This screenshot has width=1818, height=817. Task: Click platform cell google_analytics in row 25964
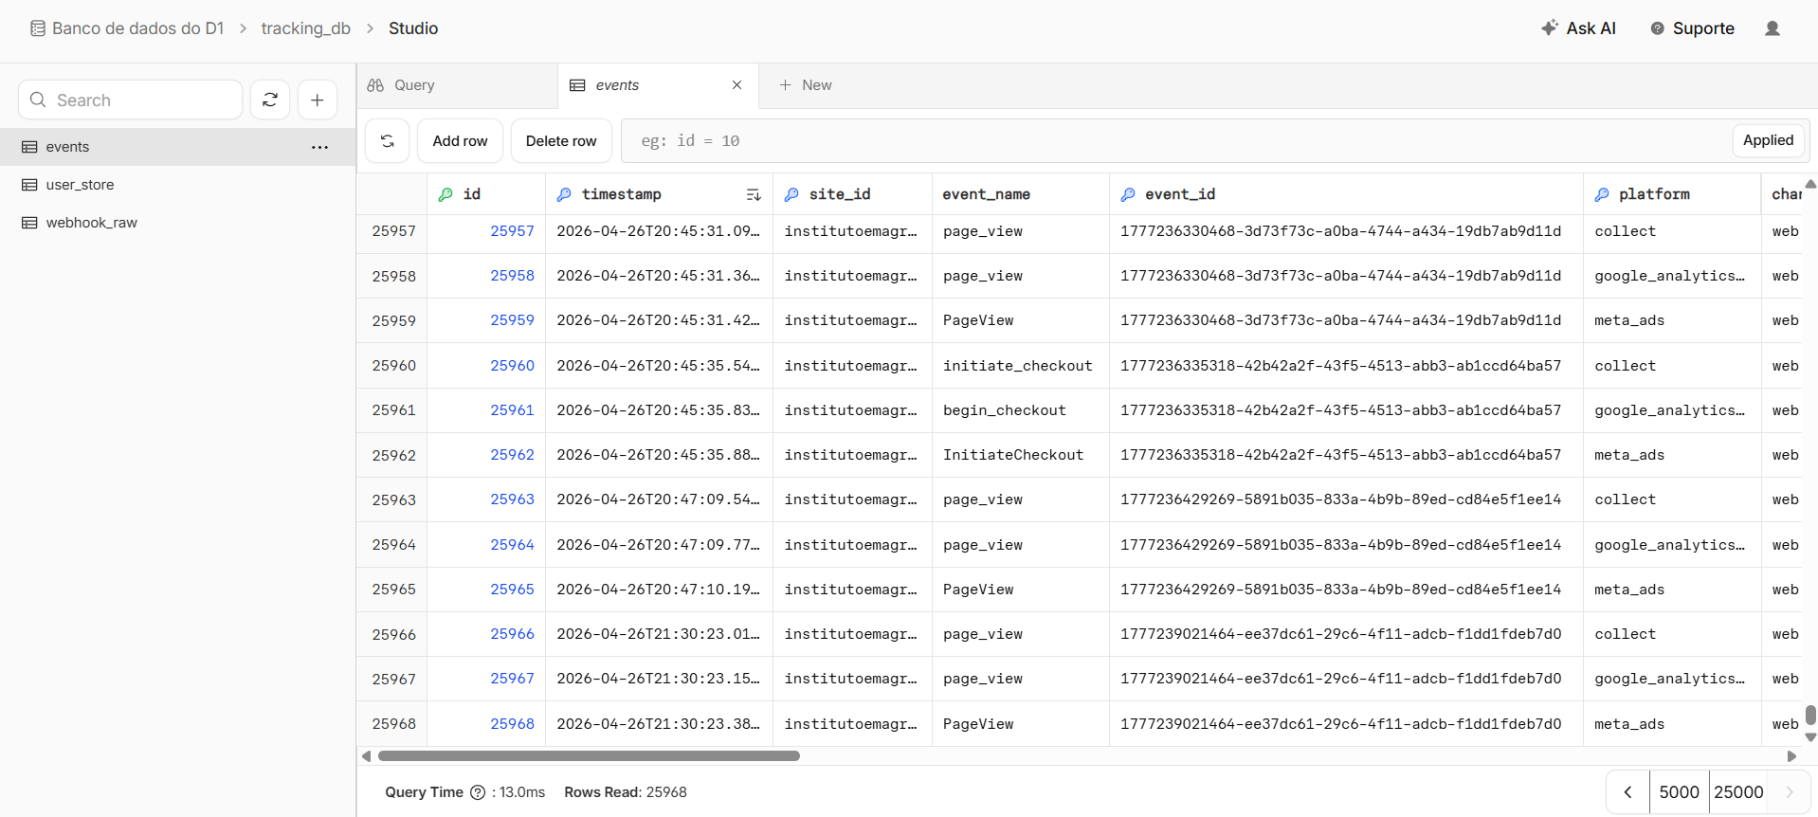tap(1672, 545)
